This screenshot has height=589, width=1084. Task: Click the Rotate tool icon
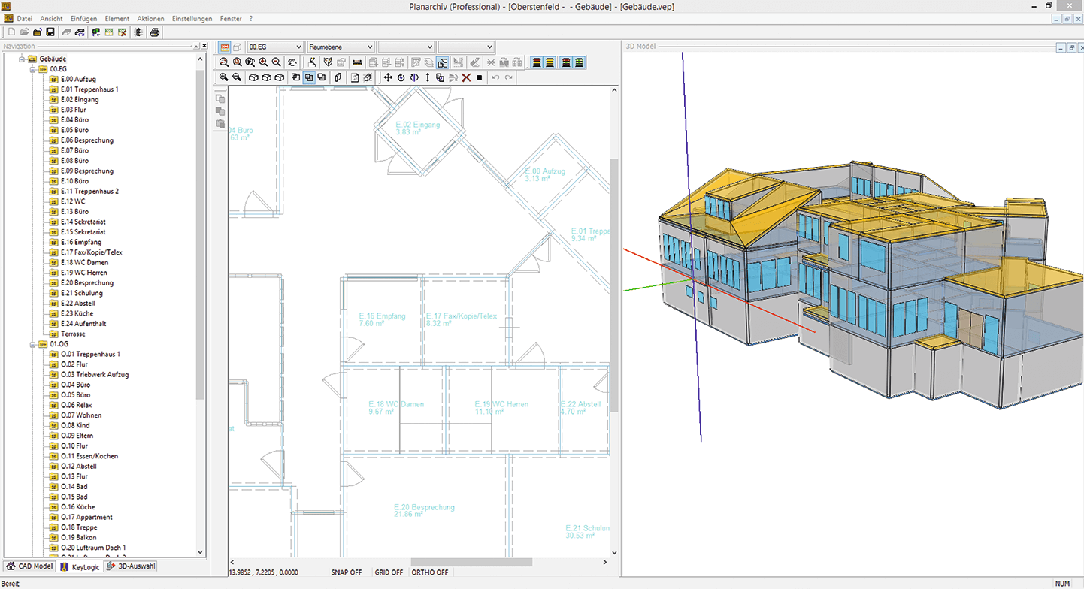point(401,77)
